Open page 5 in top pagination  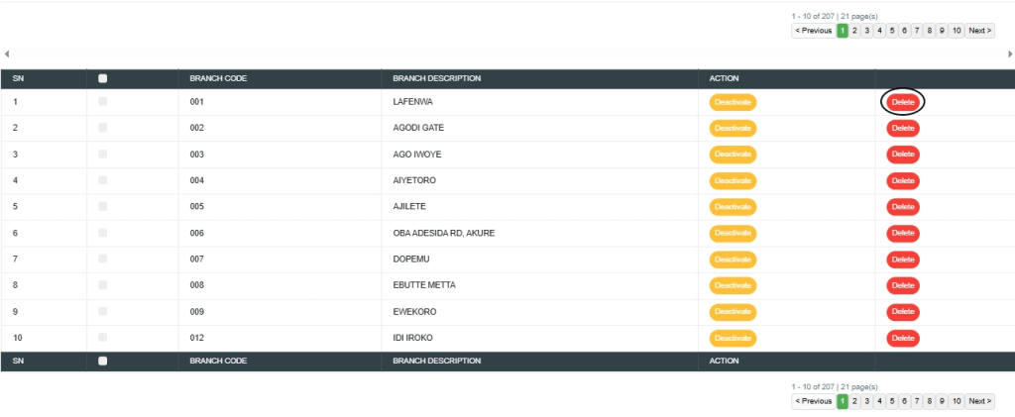pyautogui.click(x=891, y=31)
